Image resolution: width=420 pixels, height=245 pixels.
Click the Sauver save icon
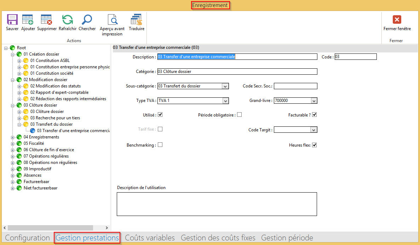12,20
